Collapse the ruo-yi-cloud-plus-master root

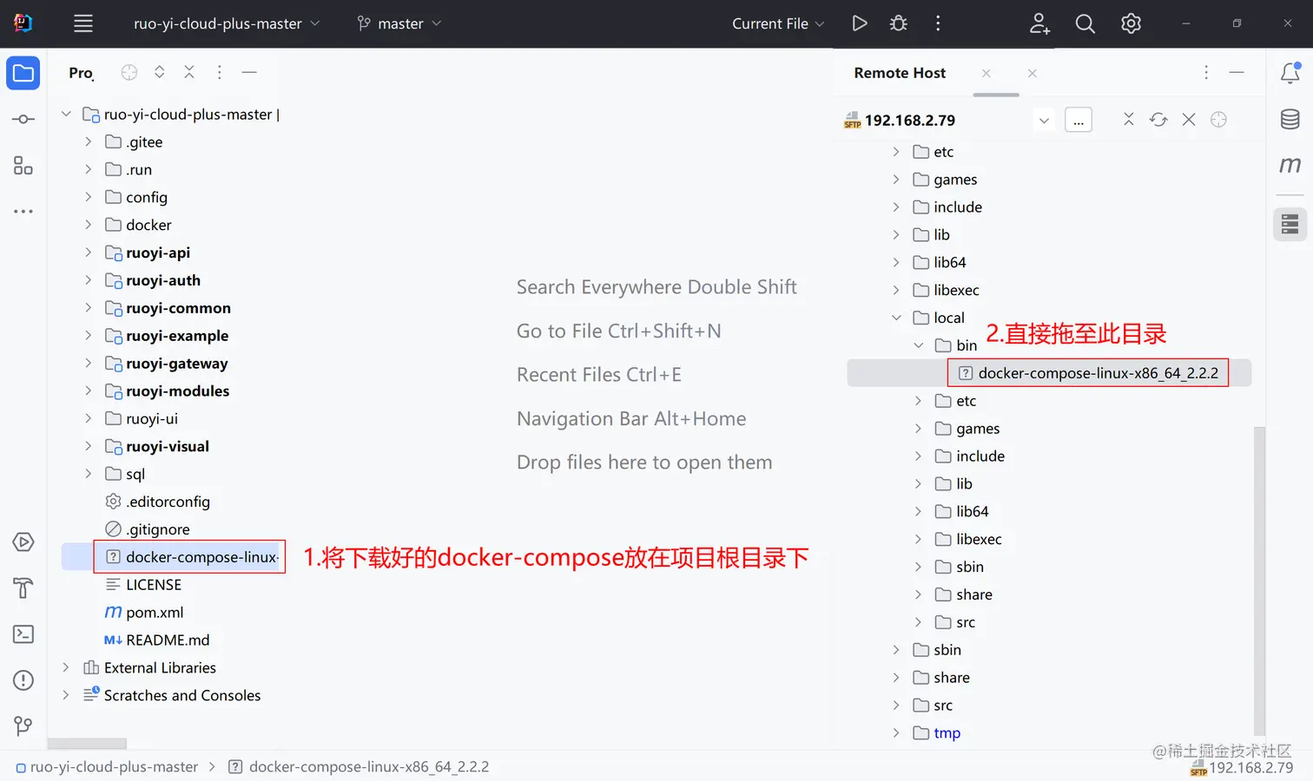[x=66, y=114]
